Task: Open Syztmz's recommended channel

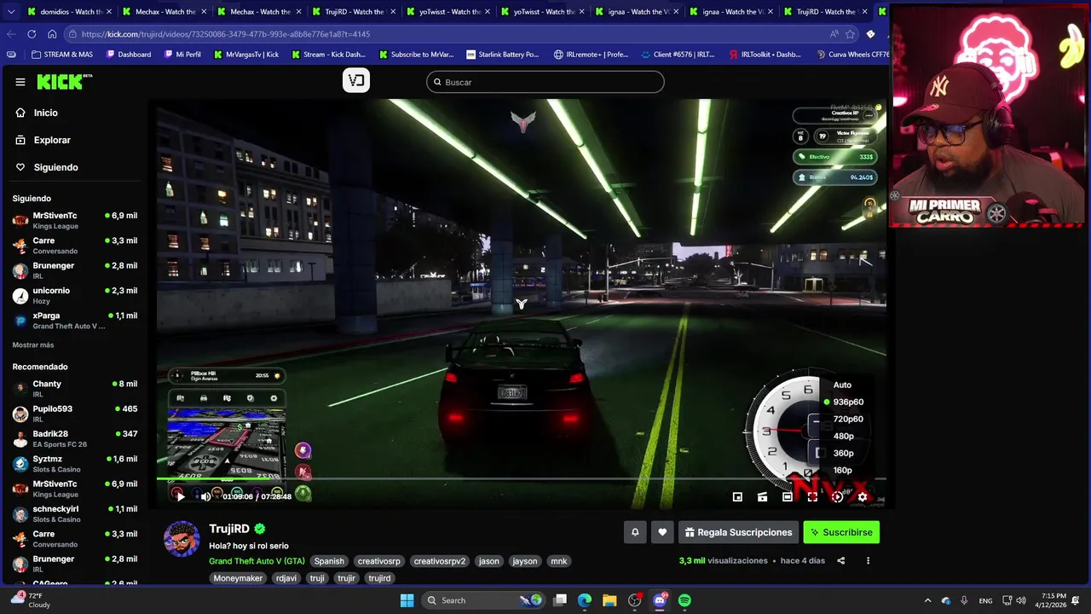Action: 74,464
